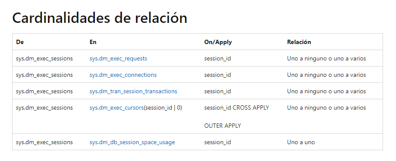
Task: Click sys.dm_exec_sessions in the last row
Action: (44, 142)
